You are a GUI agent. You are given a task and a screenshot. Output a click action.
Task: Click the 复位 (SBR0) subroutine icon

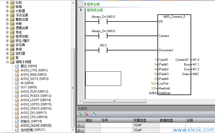click(17, 66)
